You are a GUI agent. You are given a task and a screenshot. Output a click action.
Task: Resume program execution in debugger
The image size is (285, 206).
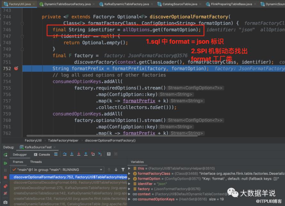(x=5, y=163)
